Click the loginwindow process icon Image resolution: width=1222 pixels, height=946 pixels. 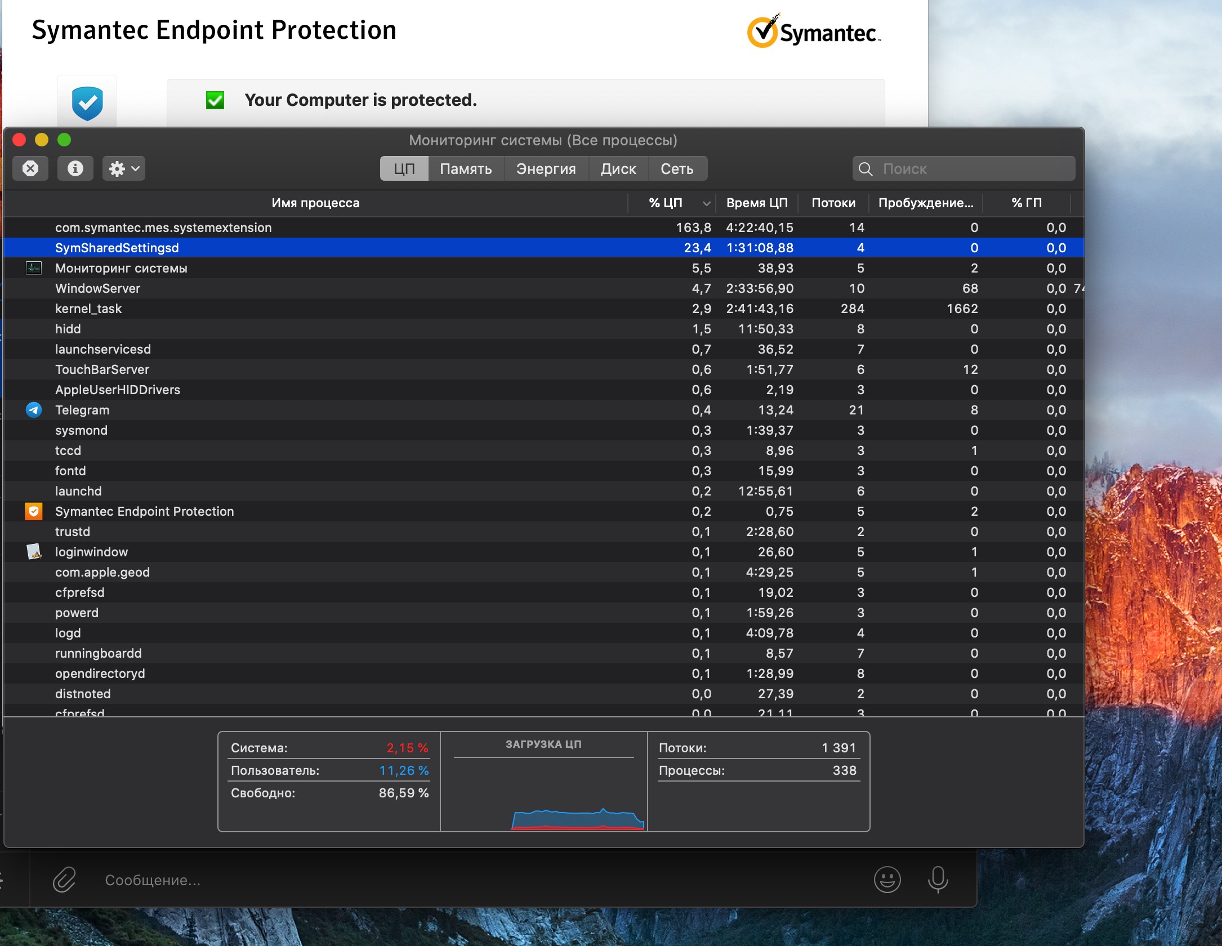[34, 552]
